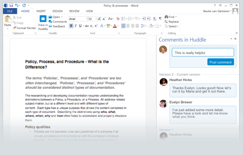Activate the Format Painter

(x=24, y=28)
